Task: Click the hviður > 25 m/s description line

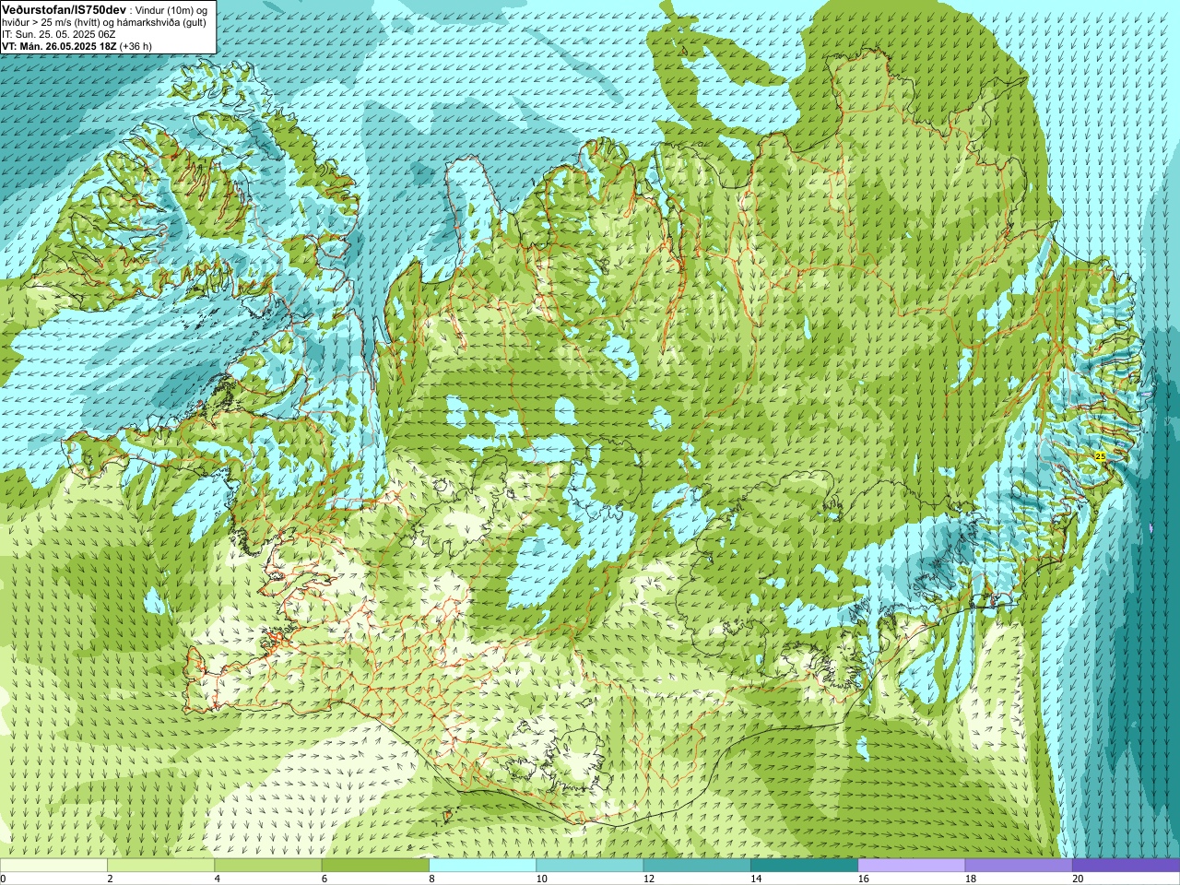Action: [104, 21]
